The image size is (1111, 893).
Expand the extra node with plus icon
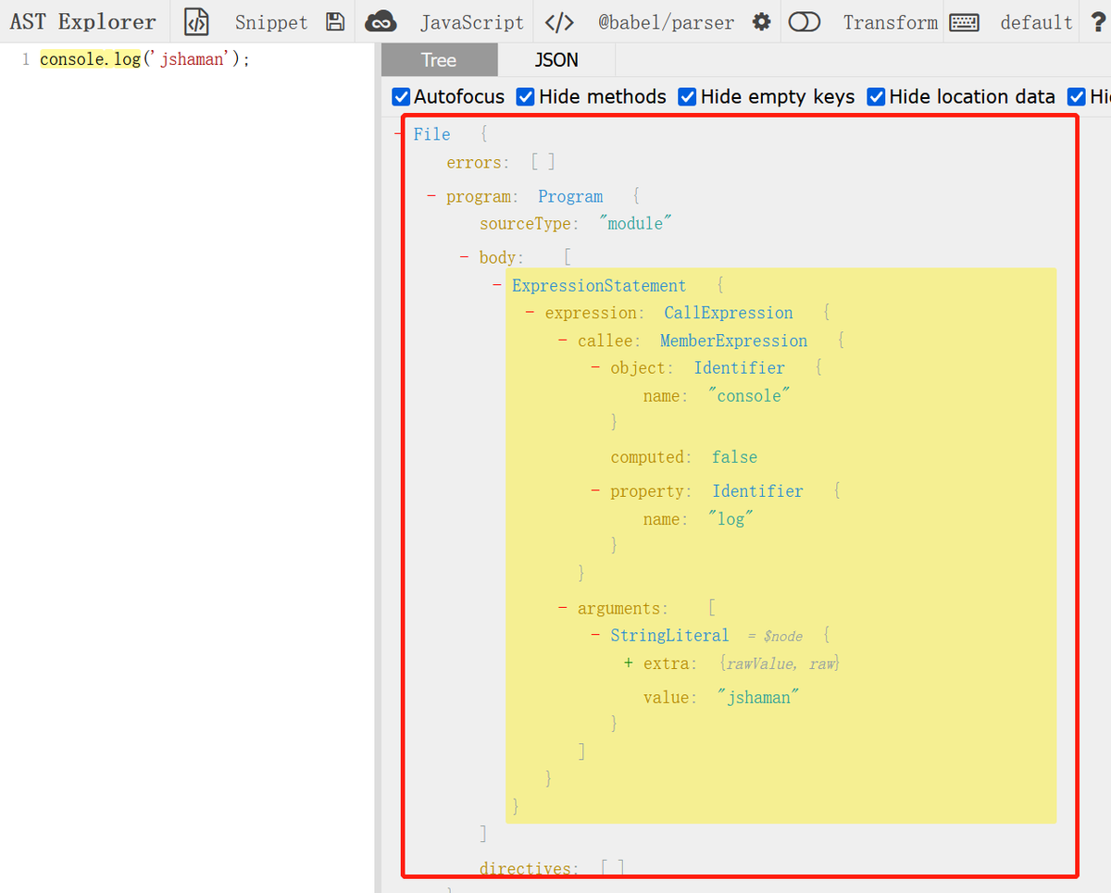tap(629, 664)
